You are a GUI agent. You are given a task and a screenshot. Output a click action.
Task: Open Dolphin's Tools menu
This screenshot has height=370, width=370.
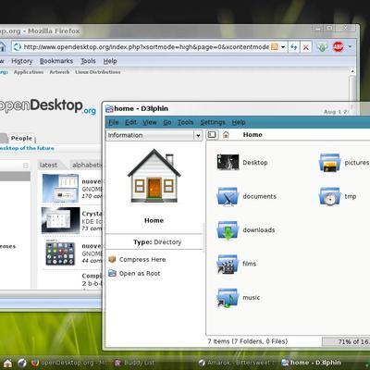(x=185, y=122)
